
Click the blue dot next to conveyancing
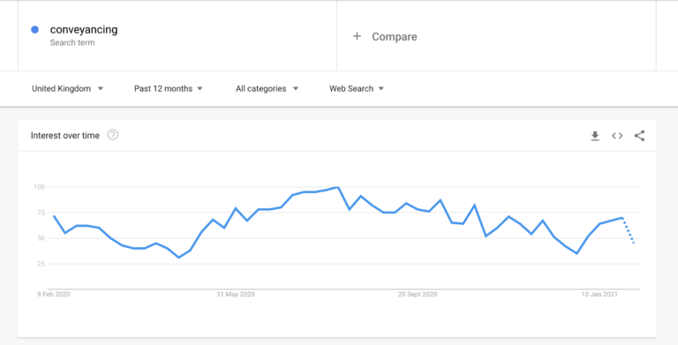[35, 29]
